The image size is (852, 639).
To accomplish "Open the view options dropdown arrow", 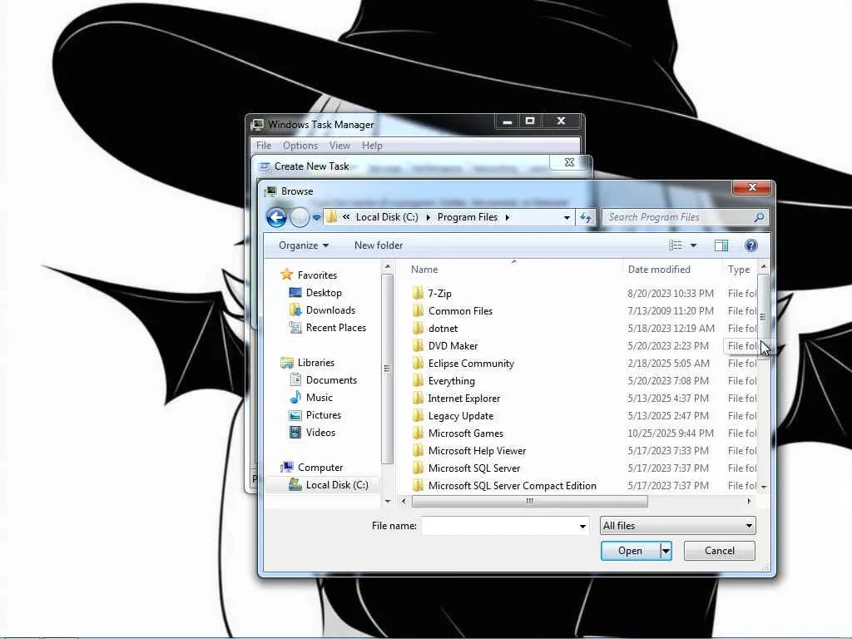I will click(693, 245).
